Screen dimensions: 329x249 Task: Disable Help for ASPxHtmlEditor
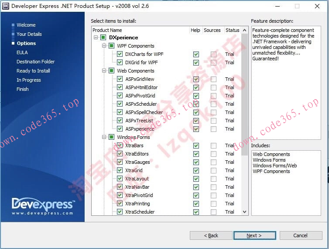[x=196, y=87]
